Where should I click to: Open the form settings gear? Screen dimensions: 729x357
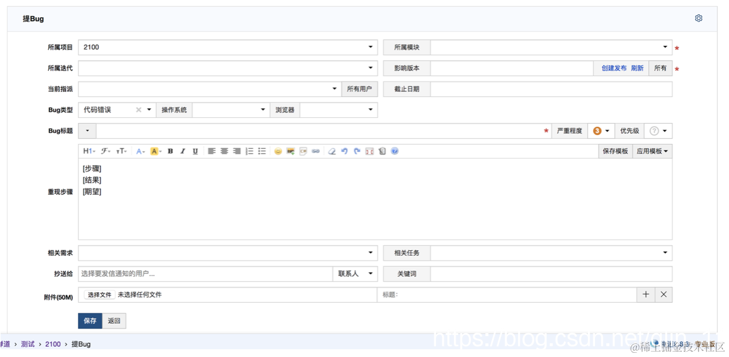tap(699, 18)
